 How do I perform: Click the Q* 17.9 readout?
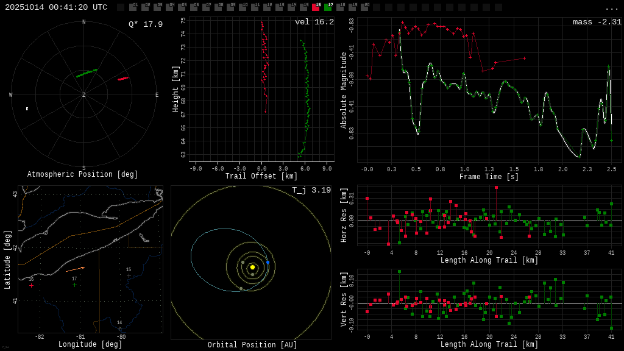(x=145, y=24)
